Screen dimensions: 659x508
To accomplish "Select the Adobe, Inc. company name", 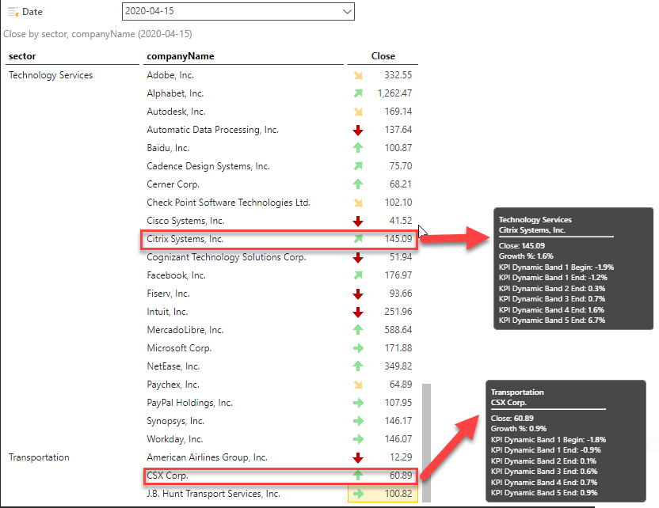I will (170, 75).
